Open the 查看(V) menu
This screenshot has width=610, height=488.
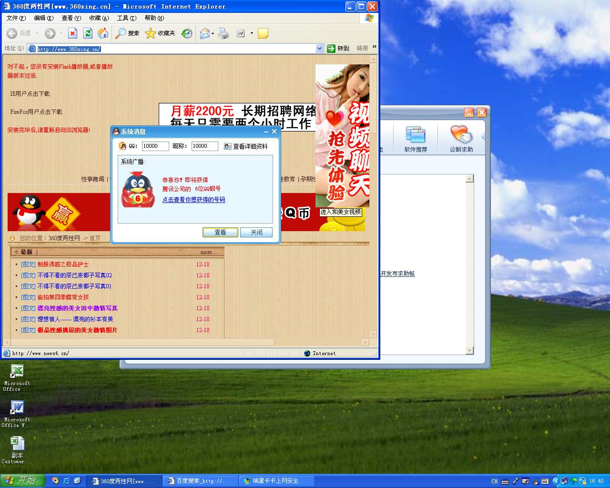point(71,18)
